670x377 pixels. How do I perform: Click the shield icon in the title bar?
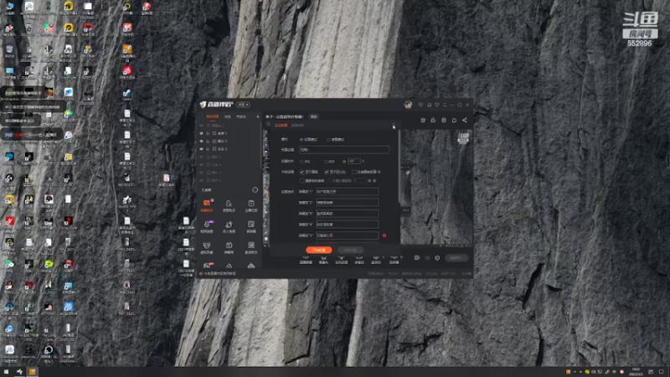[436, 105]
